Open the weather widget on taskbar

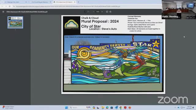point(8,107)
